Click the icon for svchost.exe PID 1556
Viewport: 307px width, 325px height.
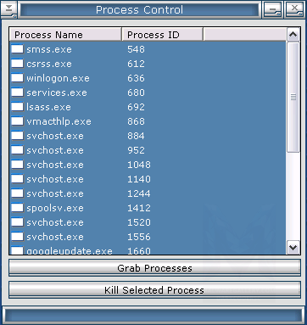pyautogui.click(x=17, y=237)
